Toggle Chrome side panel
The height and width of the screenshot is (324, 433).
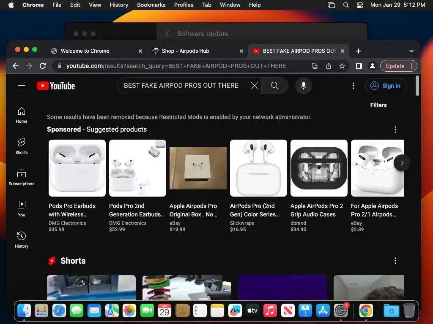coord(359,66)
